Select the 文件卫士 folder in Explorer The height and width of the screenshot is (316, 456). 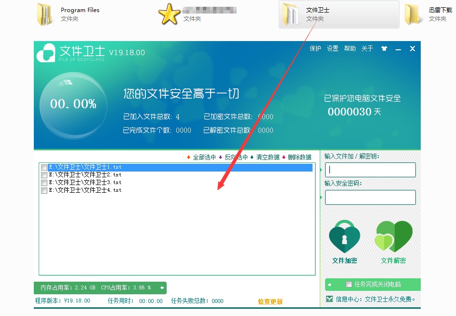click(x=339, y=14)
